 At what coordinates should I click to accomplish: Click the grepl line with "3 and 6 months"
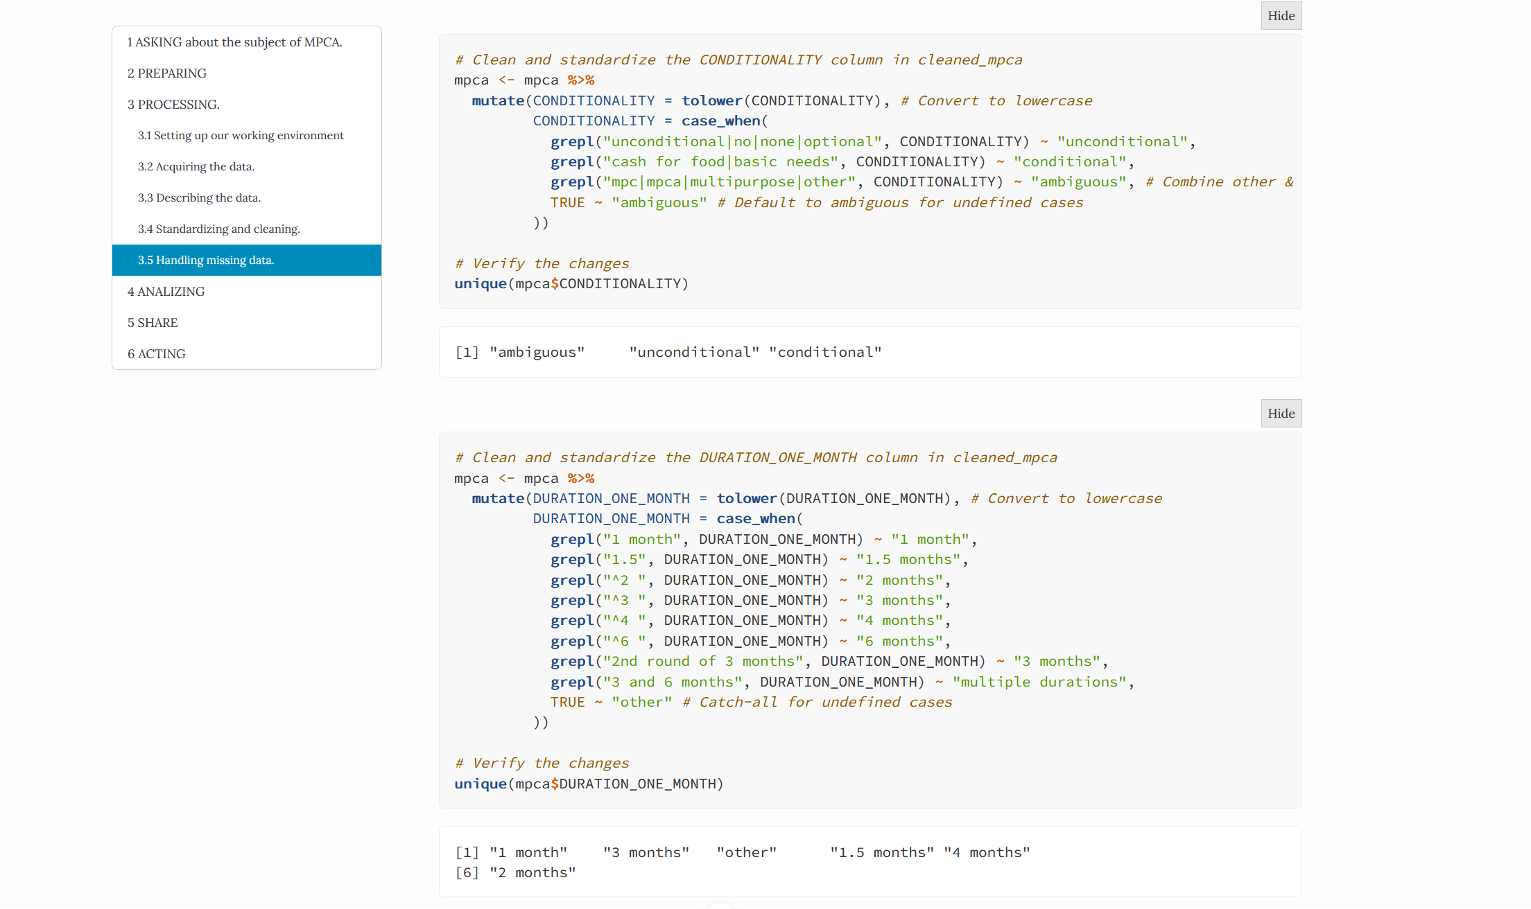[x=842, y=682]
